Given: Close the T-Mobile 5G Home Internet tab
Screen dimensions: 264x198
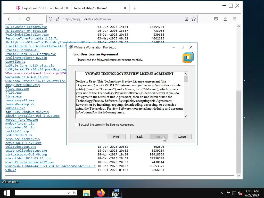Looking at the screenshot, I should click(x=67, y=8).
